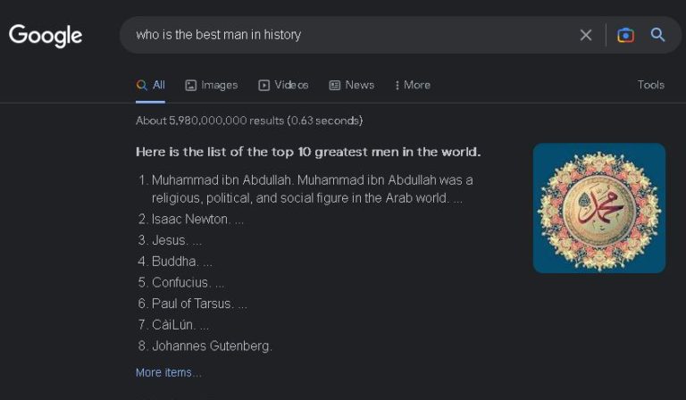Select the News tab label
Viewport: 686px width, 400px height.
[x=360, y=85]
